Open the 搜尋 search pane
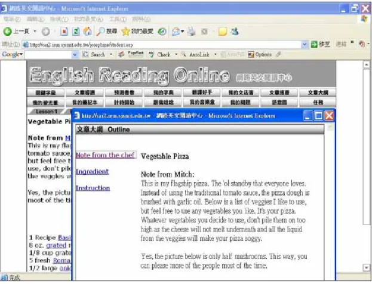The width and height of the screenshot is (372, 284). click(107, 31)
